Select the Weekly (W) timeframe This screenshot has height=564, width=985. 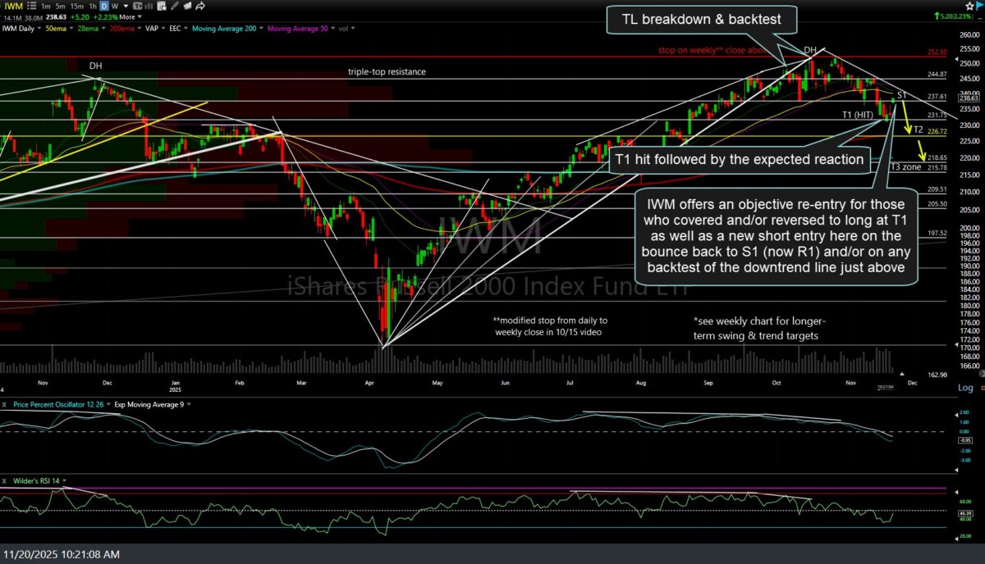tap(117, 7)
